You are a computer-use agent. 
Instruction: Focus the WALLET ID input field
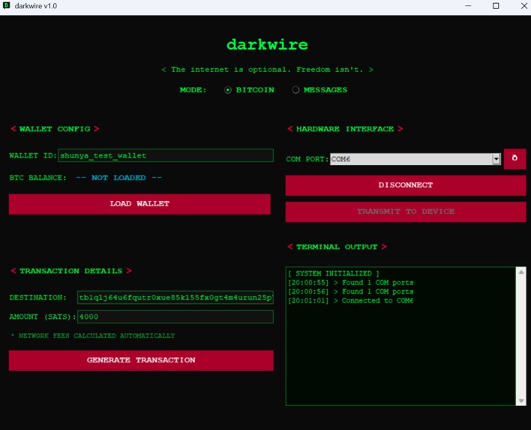click(166, 155)
